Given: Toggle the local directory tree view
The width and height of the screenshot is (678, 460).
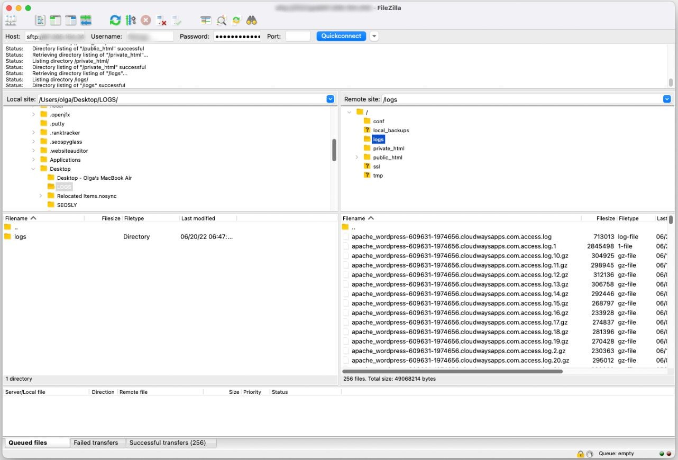Looking at the screenshot, I should [x=54, y=20].
